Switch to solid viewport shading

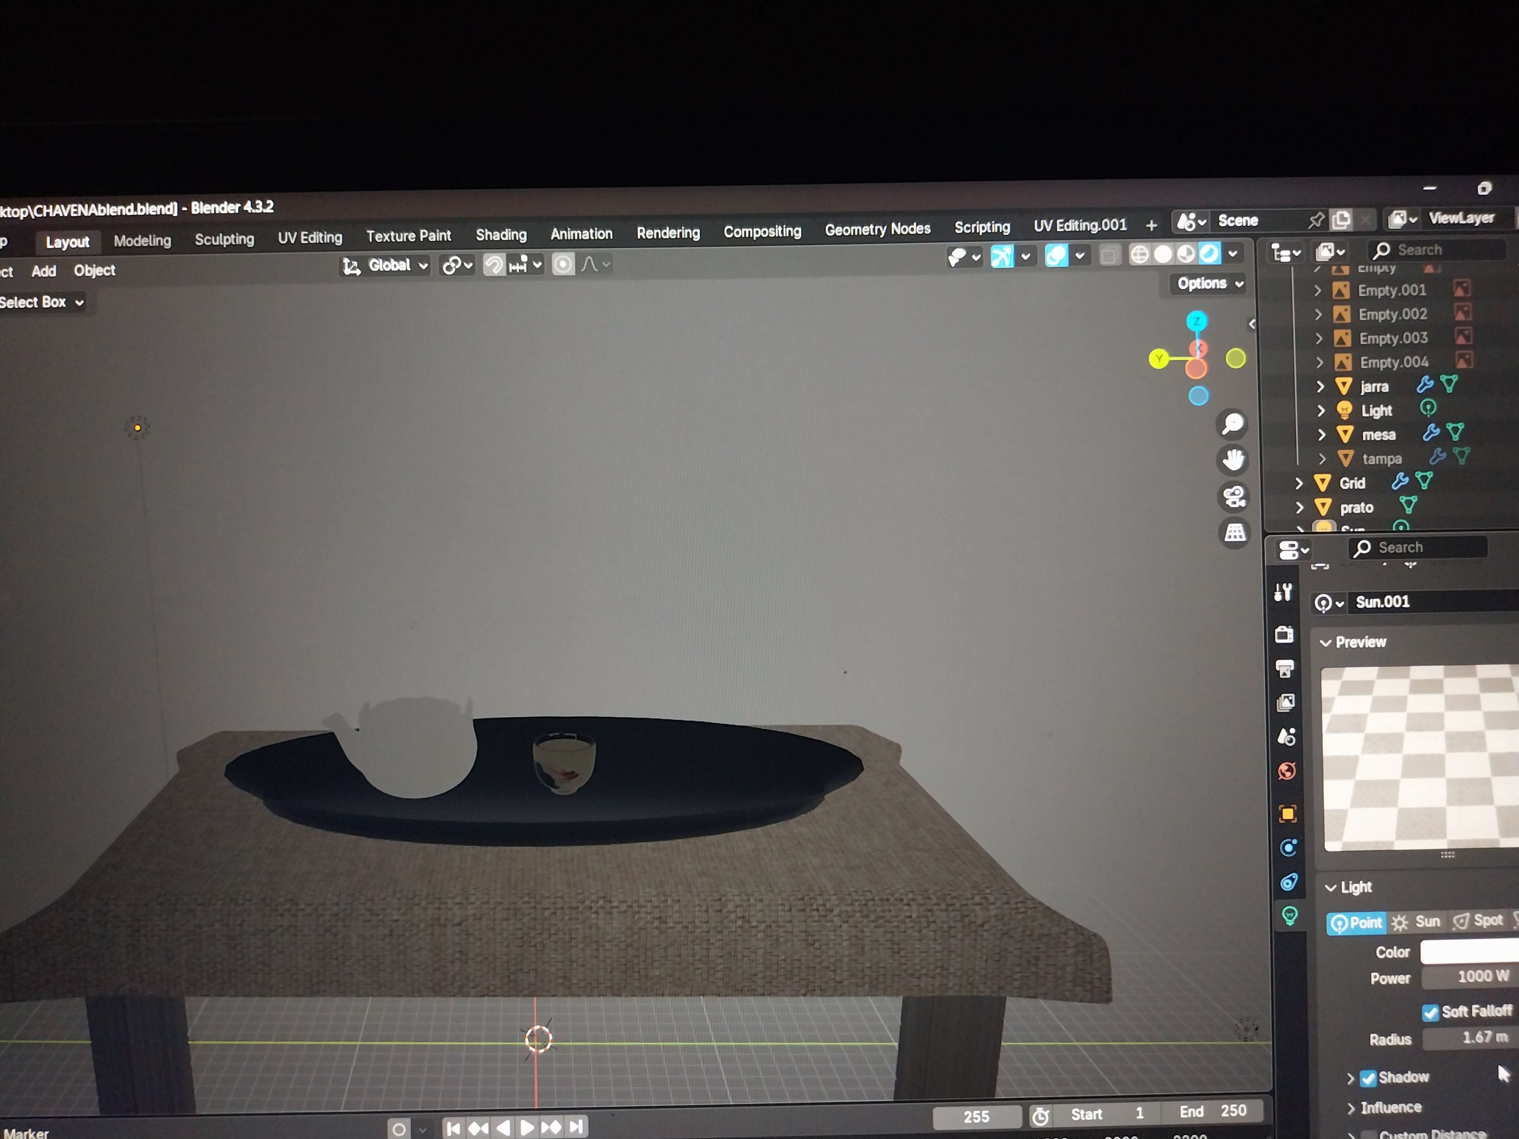click(1163, 254)
